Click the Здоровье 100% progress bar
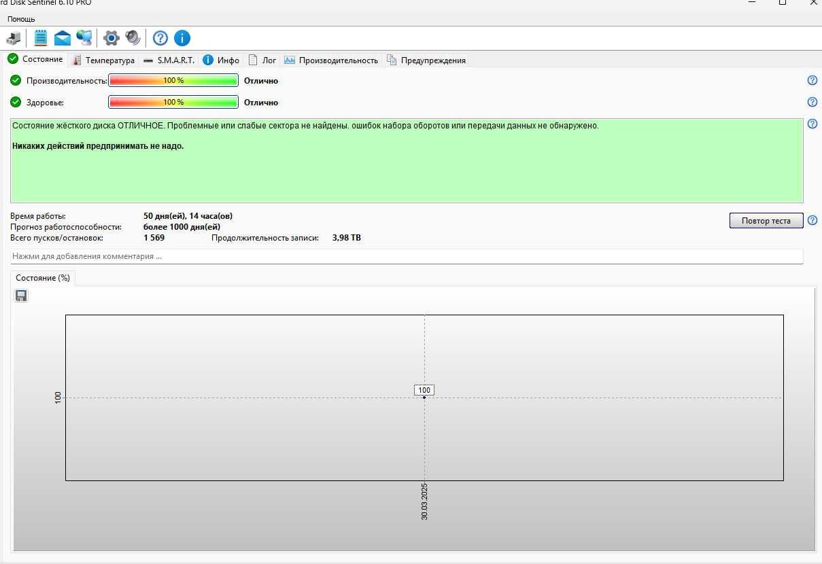The width and height of the screenshot is (822, 564). click(173, 102)
